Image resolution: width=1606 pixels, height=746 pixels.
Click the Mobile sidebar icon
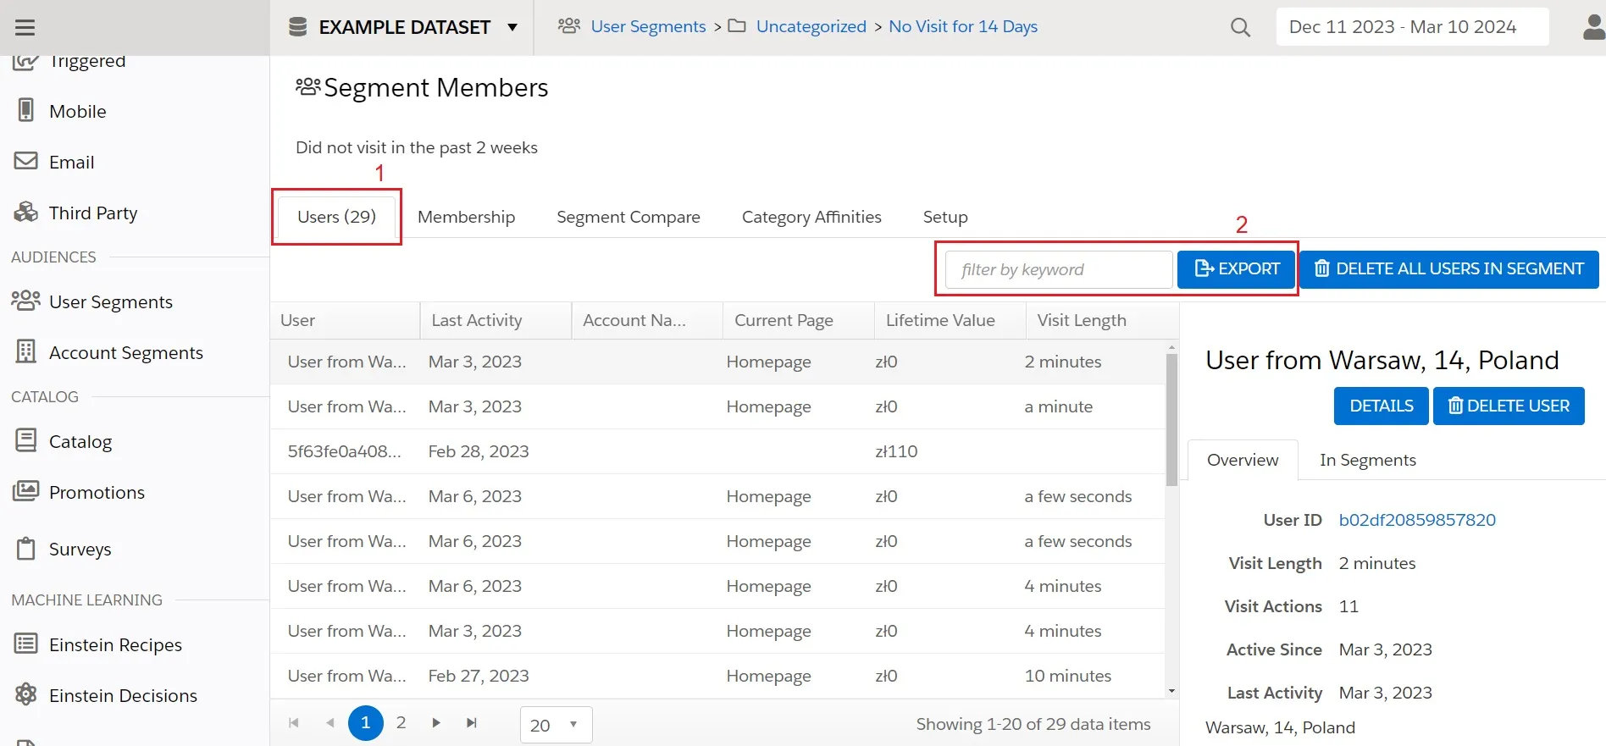(x=26, y=111)
